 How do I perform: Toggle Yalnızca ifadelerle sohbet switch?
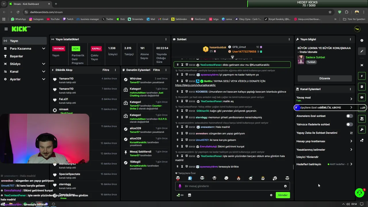(349, 124)
